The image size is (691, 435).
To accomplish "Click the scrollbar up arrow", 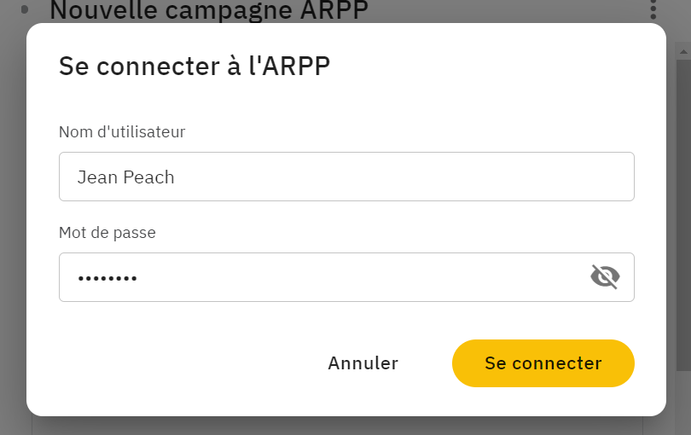I will coord(683,51).
